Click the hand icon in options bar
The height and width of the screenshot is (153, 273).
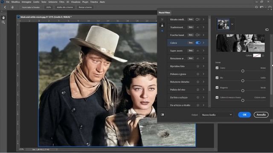pos(12,7)
